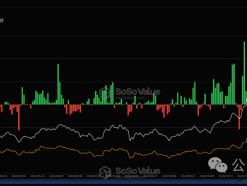Select the long red outflow bar in November

click(x=239, y=117)
